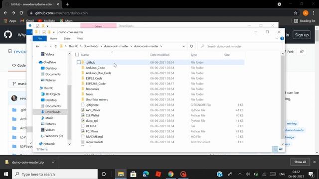Open the View ribbon tab
Viewport: 319px width, 179px height.
point(80,38)
